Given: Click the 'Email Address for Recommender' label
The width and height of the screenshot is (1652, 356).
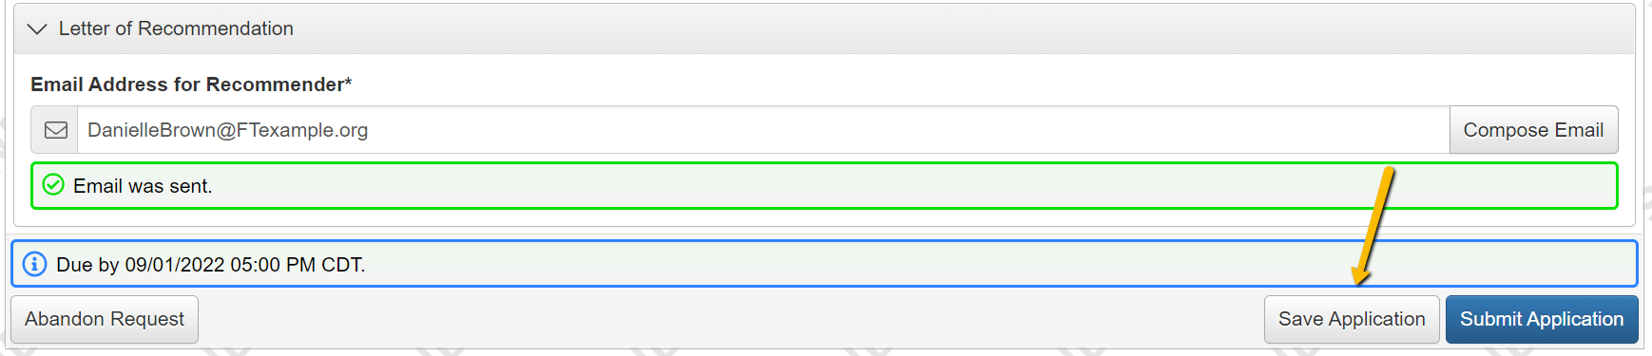Looking at the screenshot, I should tap(187, 84).
